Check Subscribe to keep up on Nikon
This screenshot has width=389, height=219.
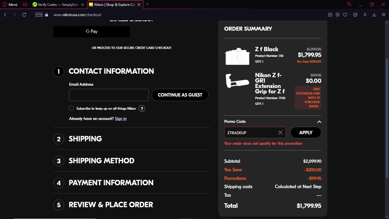71,108
